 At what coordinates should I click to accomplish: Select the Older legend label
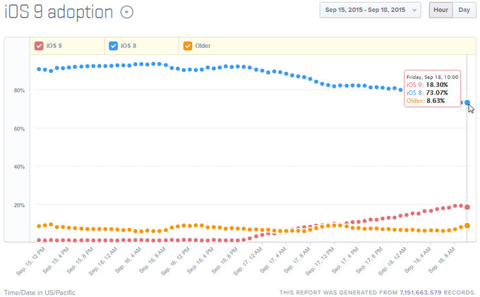(202, 46)
